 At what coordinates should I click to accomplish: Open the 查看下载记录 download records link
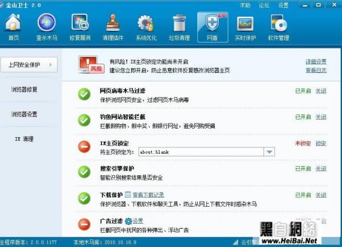point(148,195)
